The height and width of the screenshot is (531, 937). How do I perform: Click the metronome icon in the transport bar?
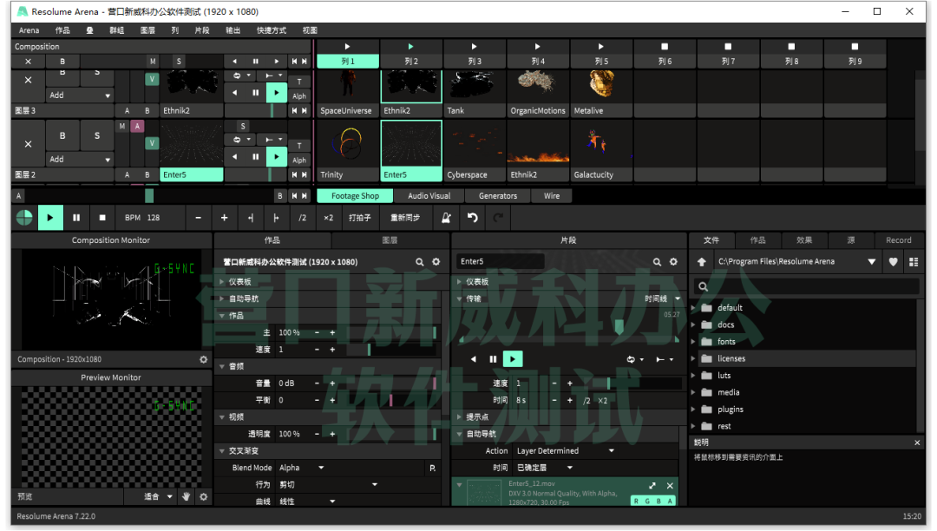click(x=446, y=218)
